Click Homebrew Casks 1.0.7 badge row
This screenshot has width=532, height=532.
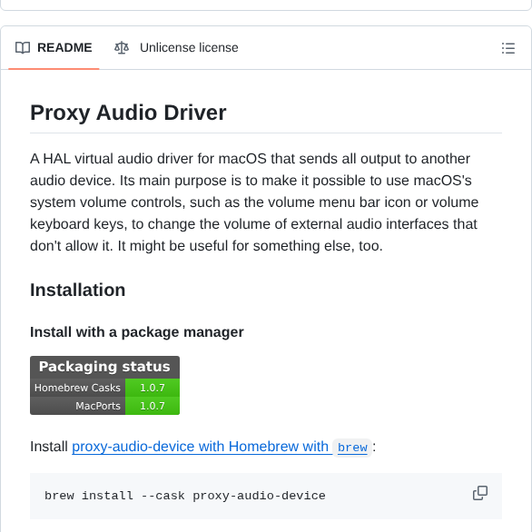[x=104, y=388]
